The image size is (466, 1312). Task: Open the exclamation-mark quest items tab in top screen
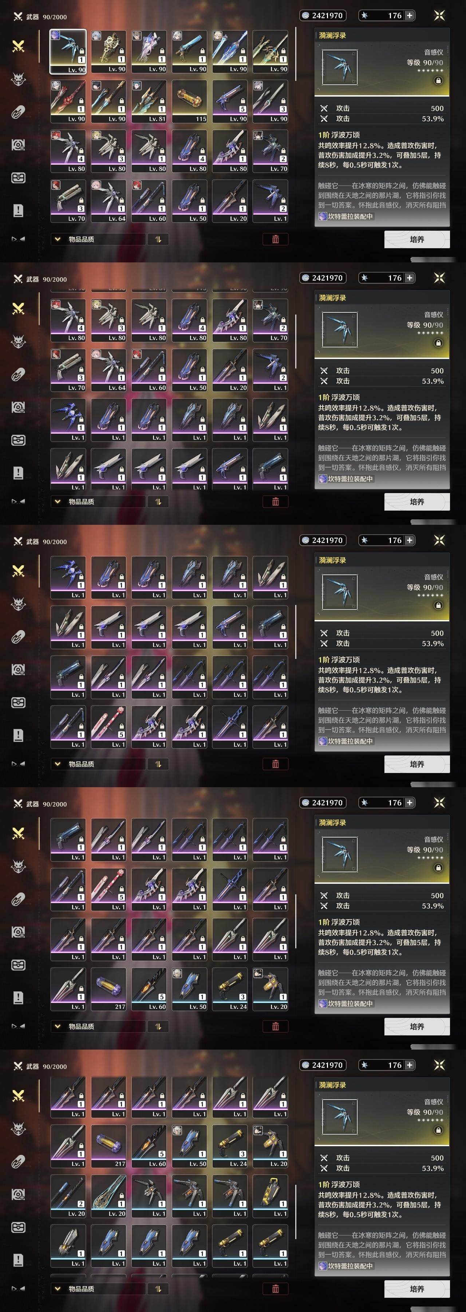click(x=18, y=210)
